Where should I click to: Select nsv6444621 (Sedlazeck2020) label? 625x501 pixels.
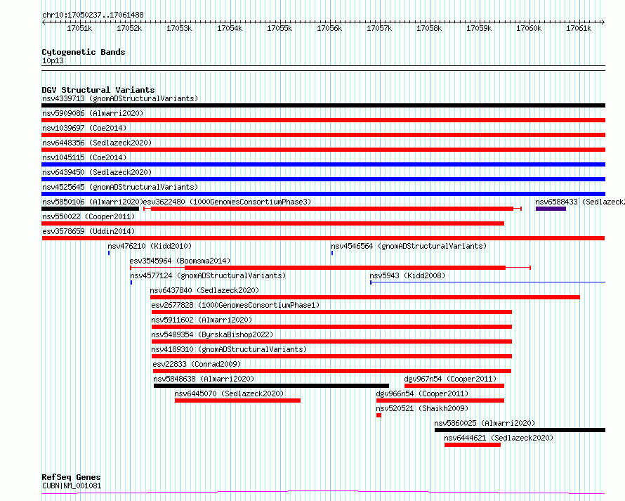(x=499, y=438)
